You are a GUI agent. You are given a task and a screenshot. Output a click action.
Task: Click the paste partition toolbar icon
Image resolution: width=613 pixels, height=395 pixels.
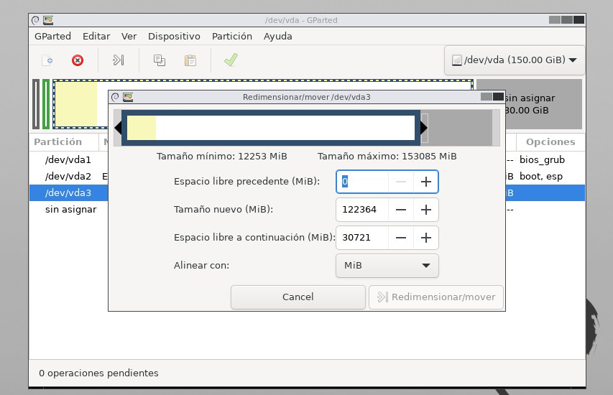click(x=190, y=60)
